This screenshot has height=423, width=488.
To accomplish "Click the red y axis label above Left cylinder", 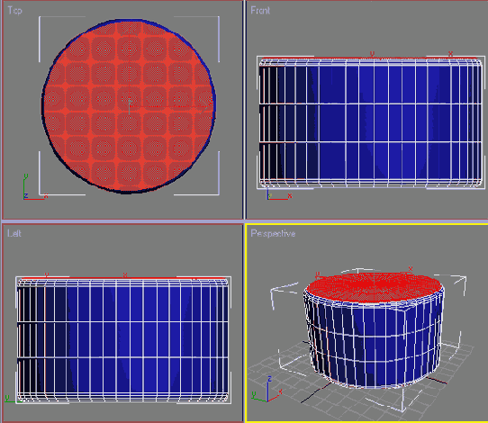I will 47,275.
